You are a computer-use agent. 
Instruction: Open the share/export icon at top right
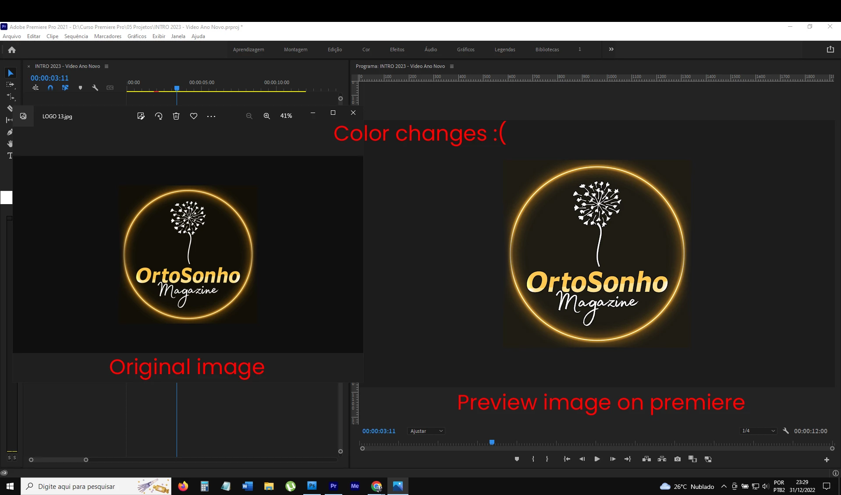coord(830,49)
